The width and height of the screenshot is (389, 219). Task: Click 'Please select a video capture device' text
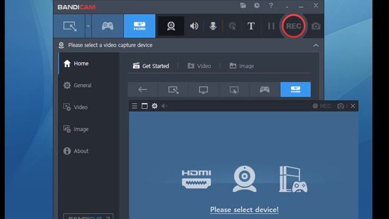tap(110, 45)
